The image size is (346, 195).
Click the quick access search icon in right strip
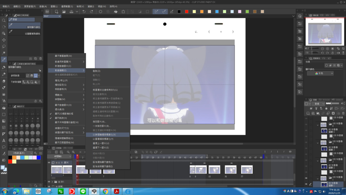click(x=300, y=16)
